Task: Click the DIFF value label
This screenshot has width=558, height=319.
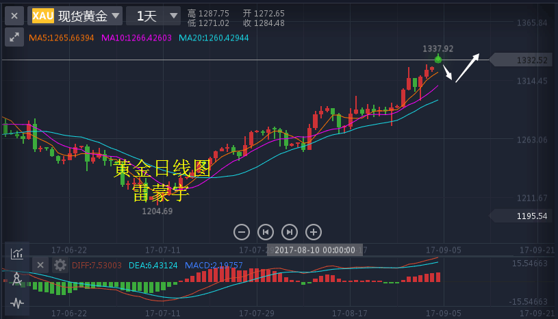Action: (97, 266)
